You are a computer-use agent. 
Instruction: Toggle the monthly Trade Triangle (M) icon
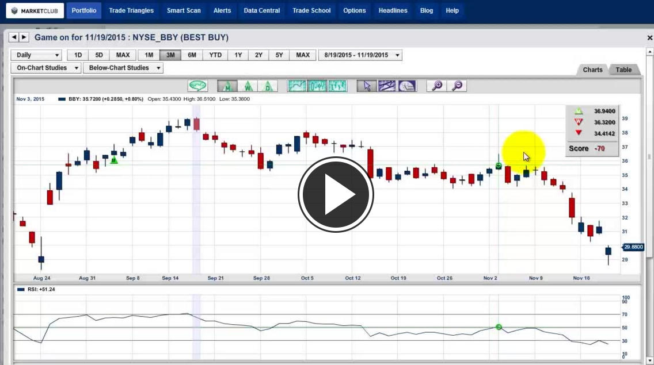click(227, 86)
